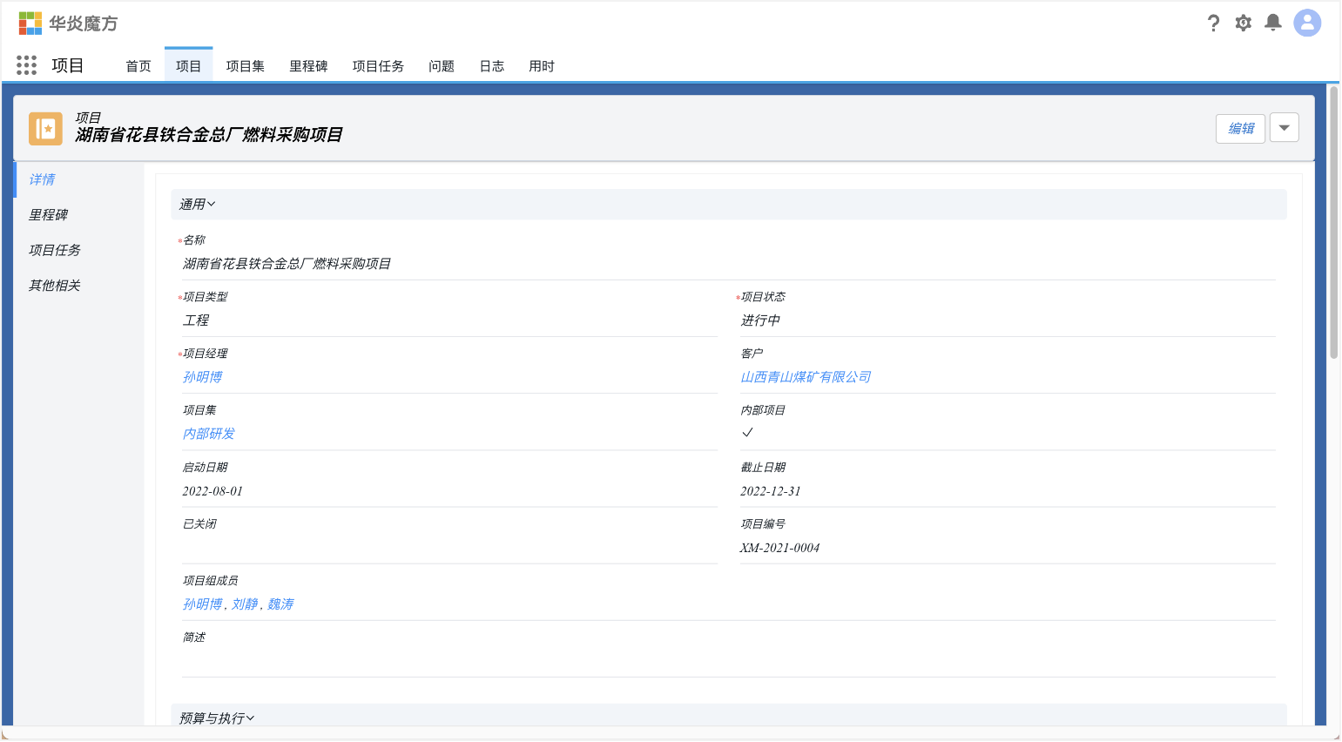Click the 编辑 button

[1240, 127]
